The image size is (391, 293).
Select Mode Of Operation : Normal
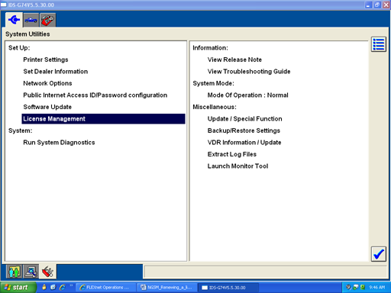[x=248, y=95]
